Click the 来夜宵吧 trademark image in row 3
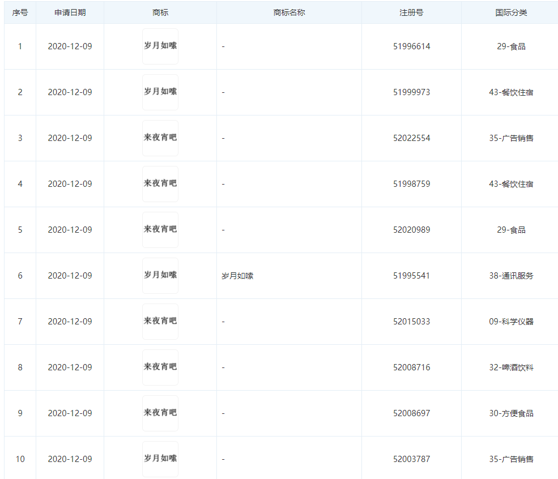This screenshot has height=479, width=558. [160, 138]
